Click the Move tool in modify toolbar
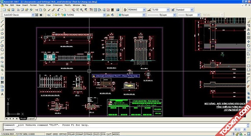The height and width of the screenshot is (136, 251). 248,42
